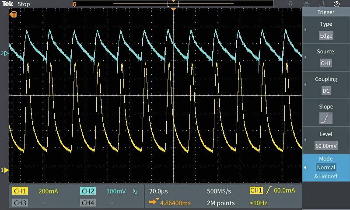Click the Tek logo
Screen dimensions: 350x210
pyautogui.click(x=7, y=4)
